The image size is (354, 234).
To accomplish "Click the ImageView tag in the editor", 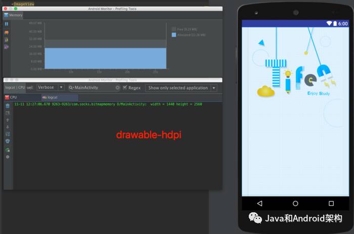I will pyautogui.click(x=23, y=4).
